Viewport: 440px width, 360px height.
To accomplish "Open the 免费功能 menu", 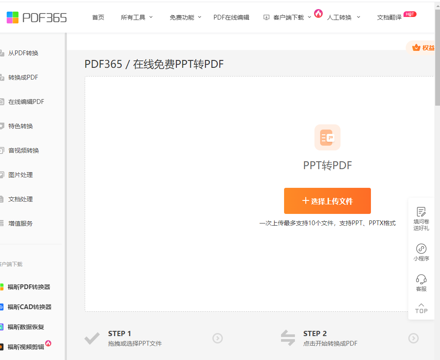I will [x=182, y=17].
